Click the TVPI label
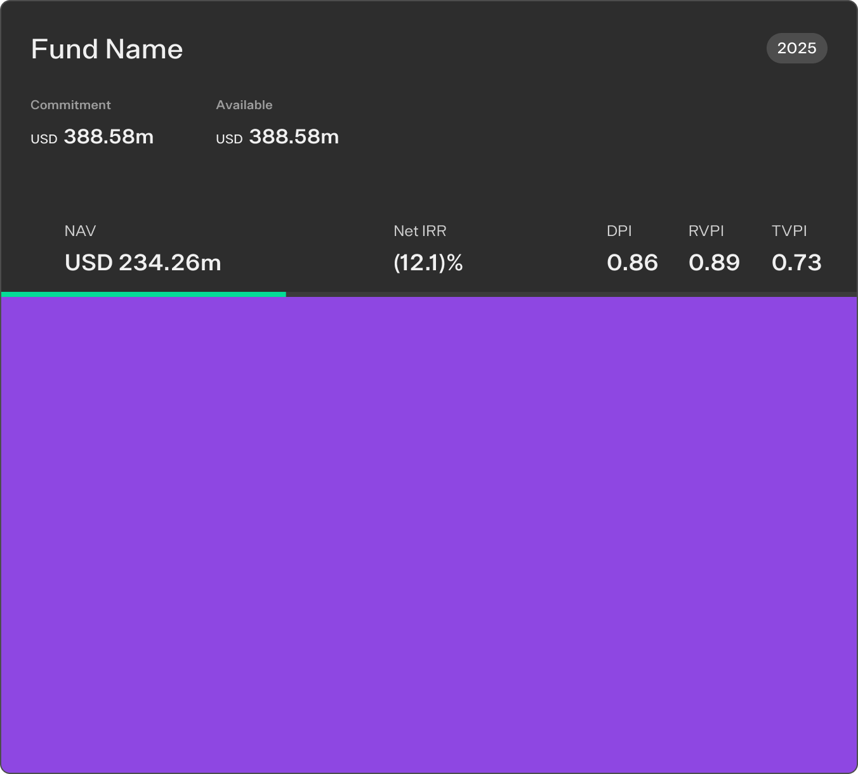 click(789, 231)
